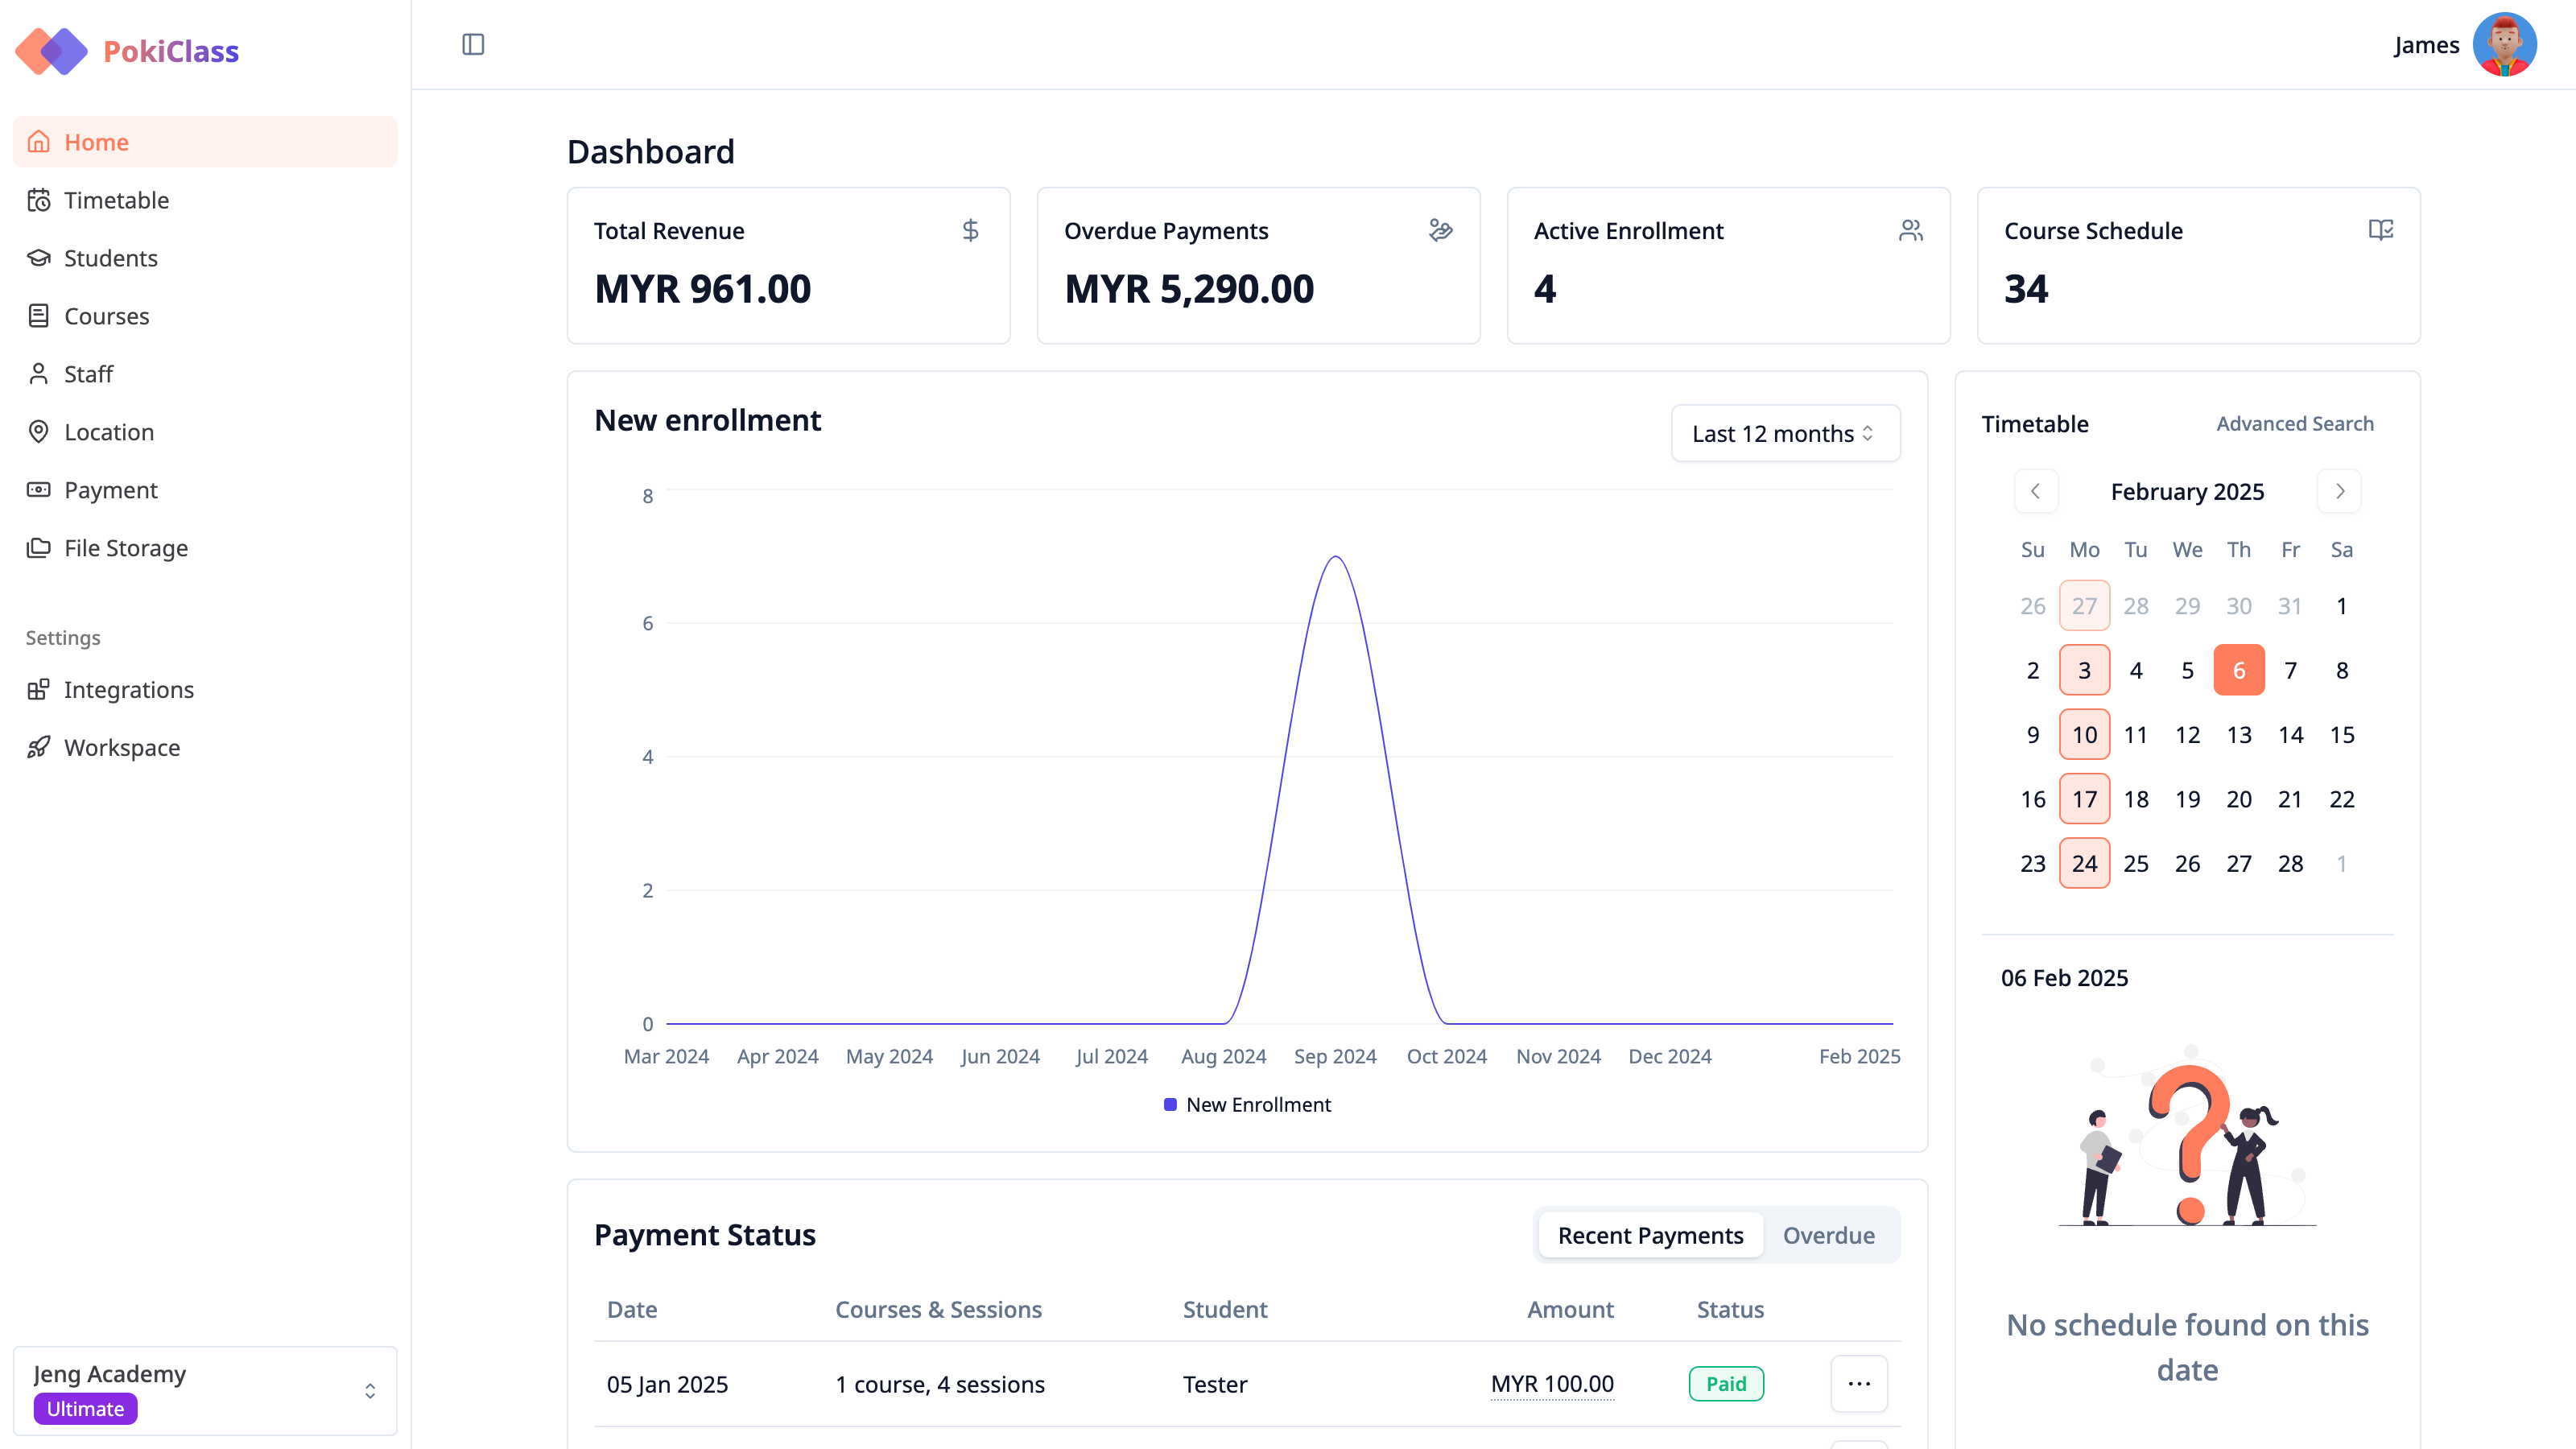Select date 17 on February calendar
This screenshot has width=2576, height=1449.
[x=2084, y=798]
